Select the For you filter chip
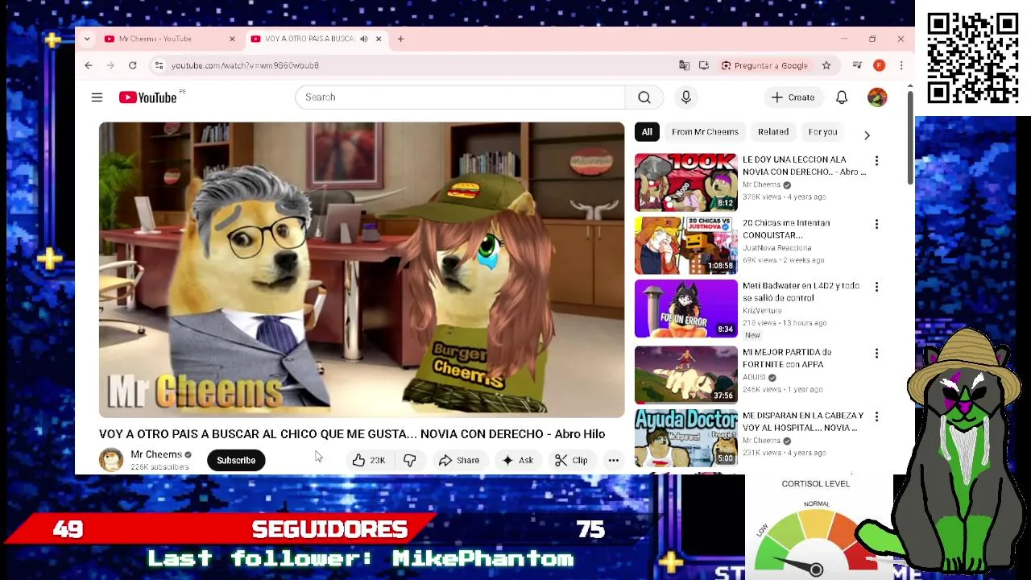 click(822, 132)
